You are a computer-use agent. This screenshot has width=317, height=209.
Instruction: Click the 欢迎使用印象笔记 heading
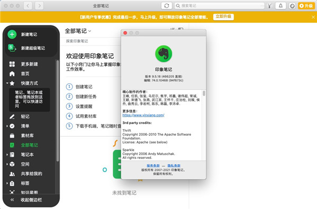[x=90, y=56]
